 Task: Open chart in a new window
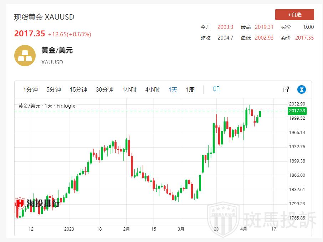tap(286, 89)
